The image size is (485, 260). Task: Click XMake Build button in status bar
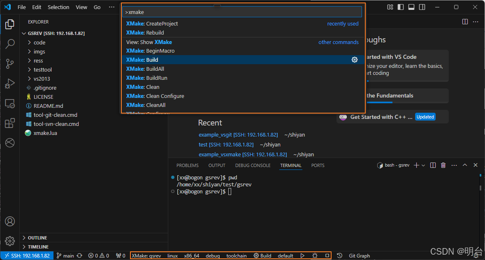tap(262, 255)
